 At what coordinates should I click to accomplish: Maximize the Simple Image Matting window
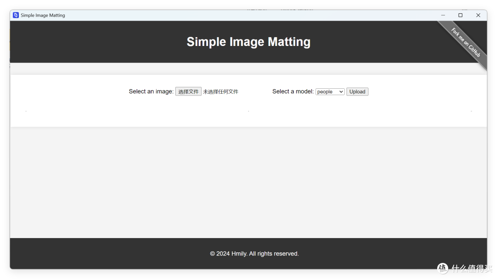(461, 15)
